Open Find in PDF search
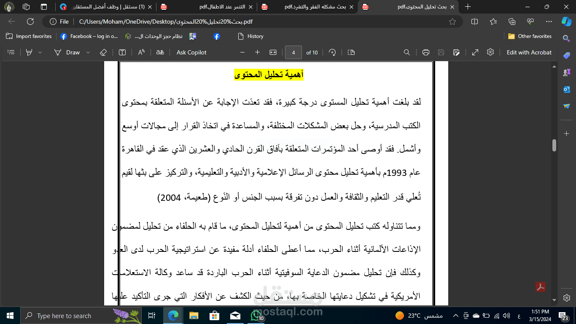This screenshot has width=576, height=324. point(407,52)
